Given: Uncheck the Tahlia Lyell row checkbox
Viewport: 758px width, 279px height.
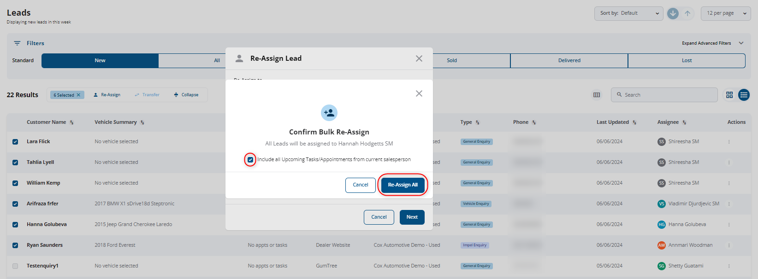Looking at the screenshot, I should 15,163.
